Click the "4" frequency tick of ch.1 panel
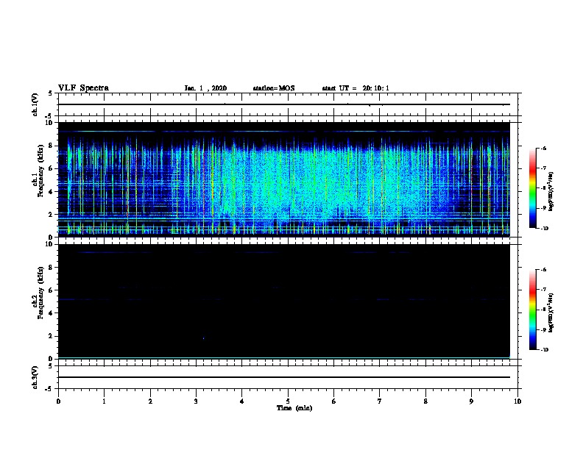583x450 pixels. [x=51, y=192]
